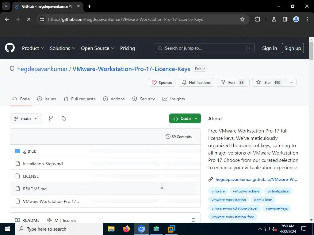This screenshot has width=314, height=235.
Task: Open Pricing page
Action: 127,48
